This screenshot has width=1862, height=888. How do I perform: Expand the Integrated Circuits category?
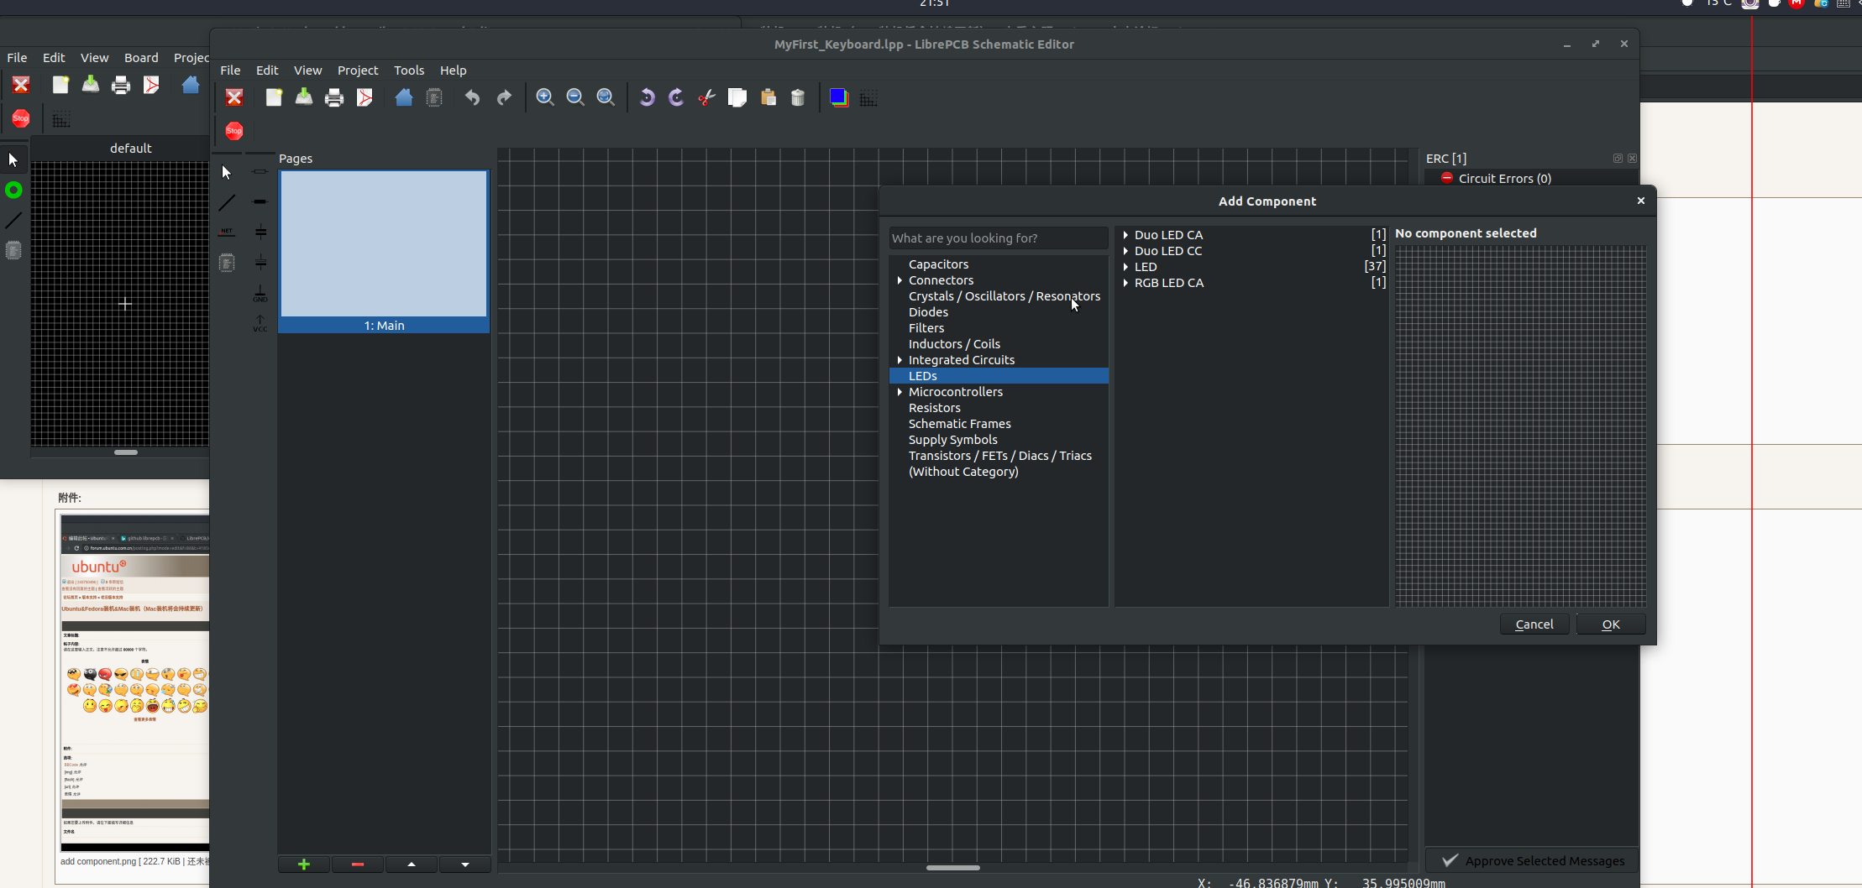900,360
